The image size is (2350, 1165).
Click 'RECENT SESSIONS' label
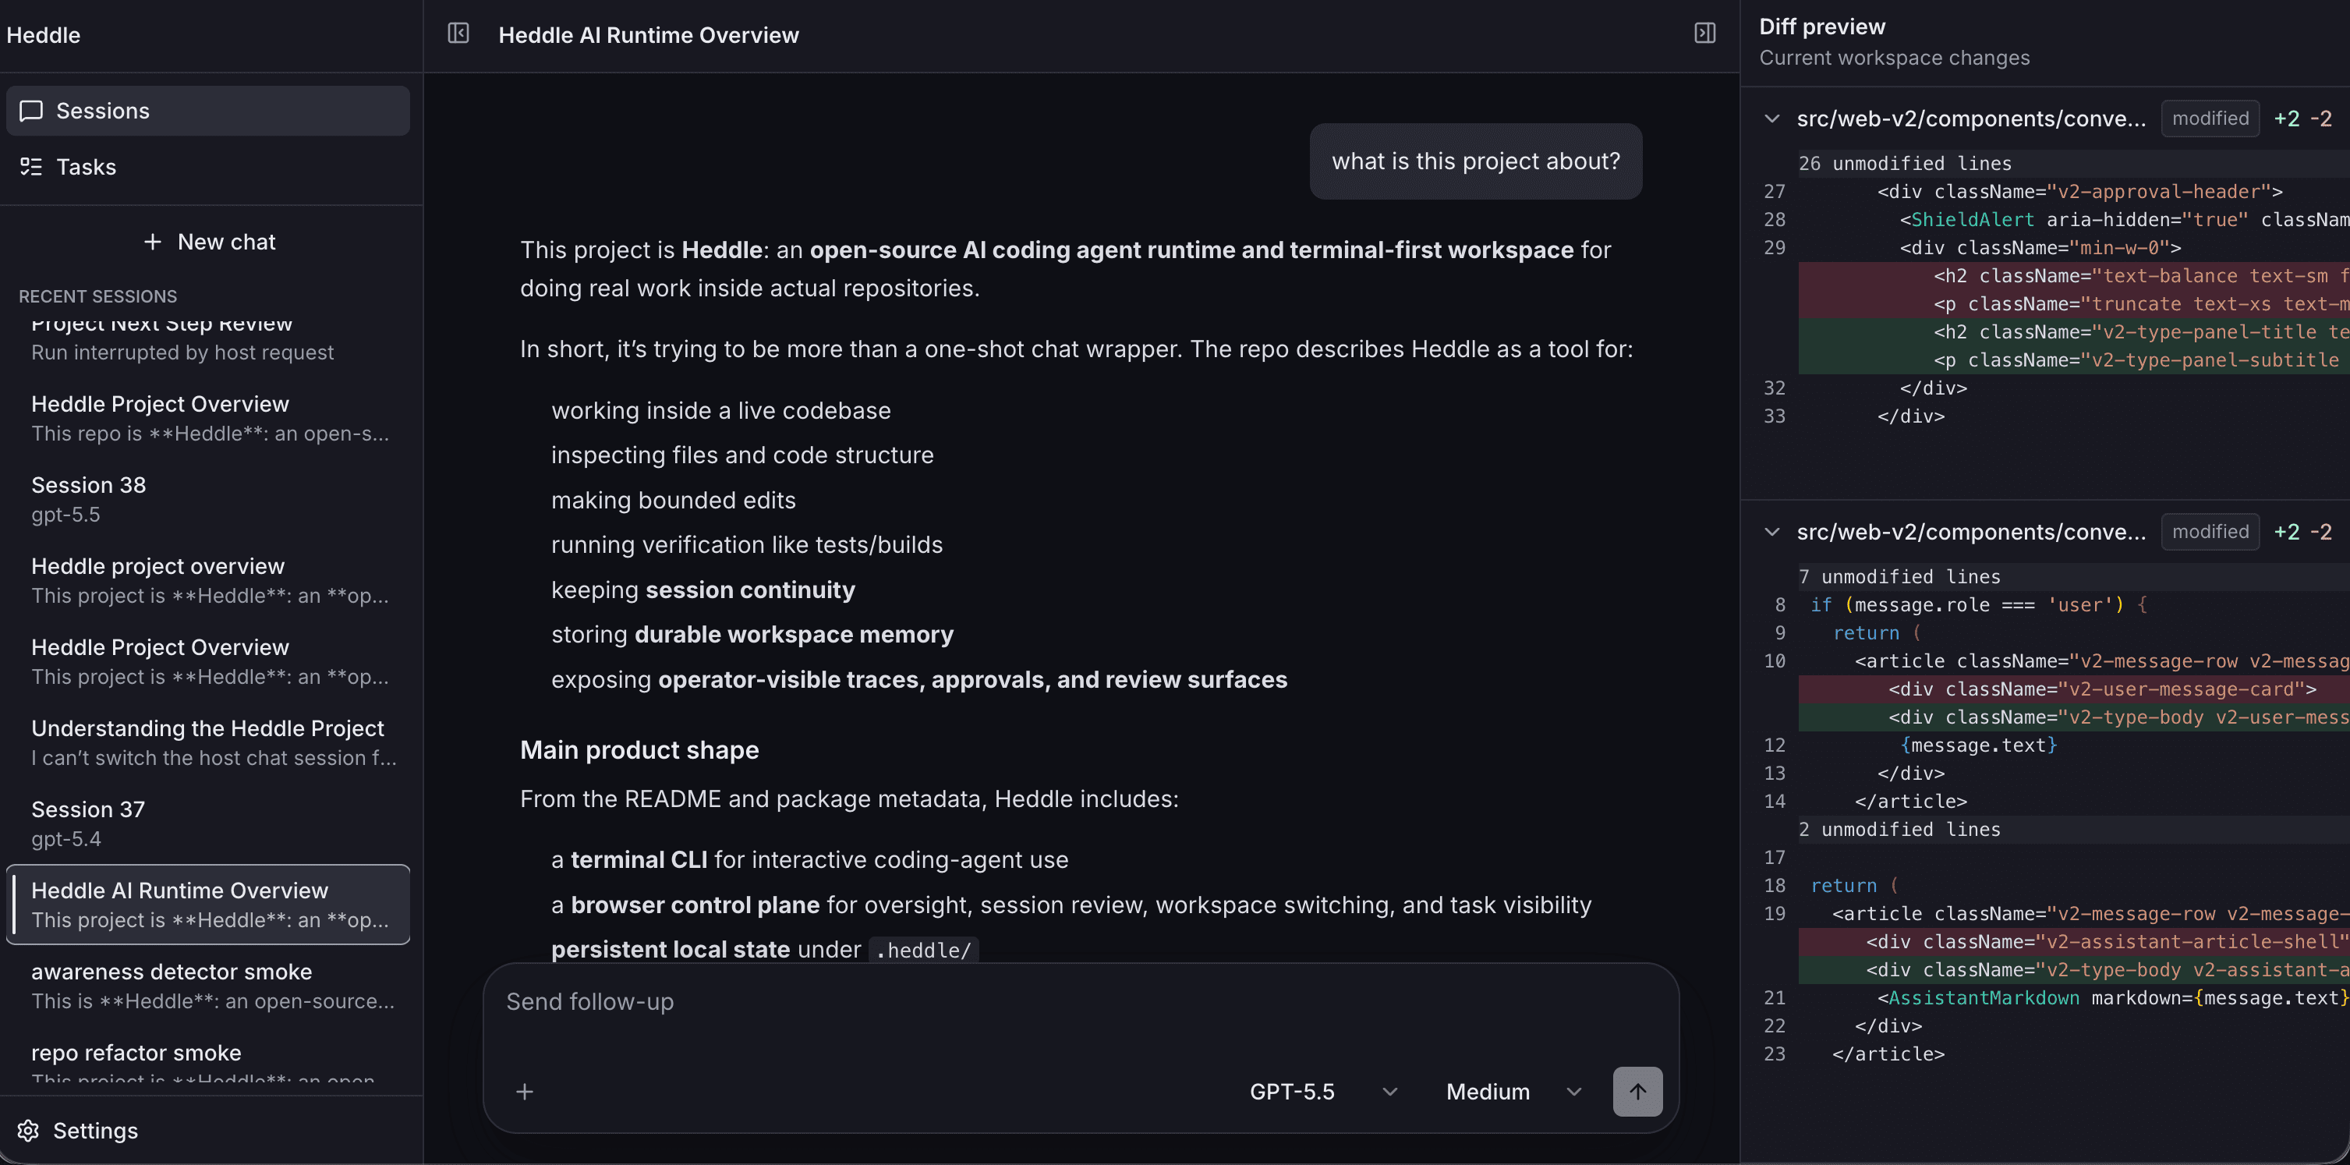pos(97,296)
